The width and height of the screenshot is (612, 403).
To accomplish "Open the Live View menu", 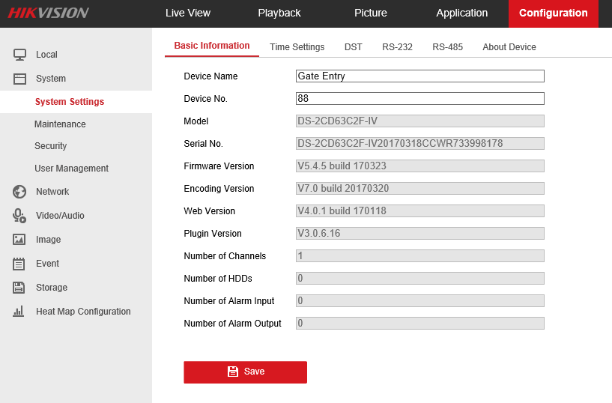I will [x=188, y=13].
